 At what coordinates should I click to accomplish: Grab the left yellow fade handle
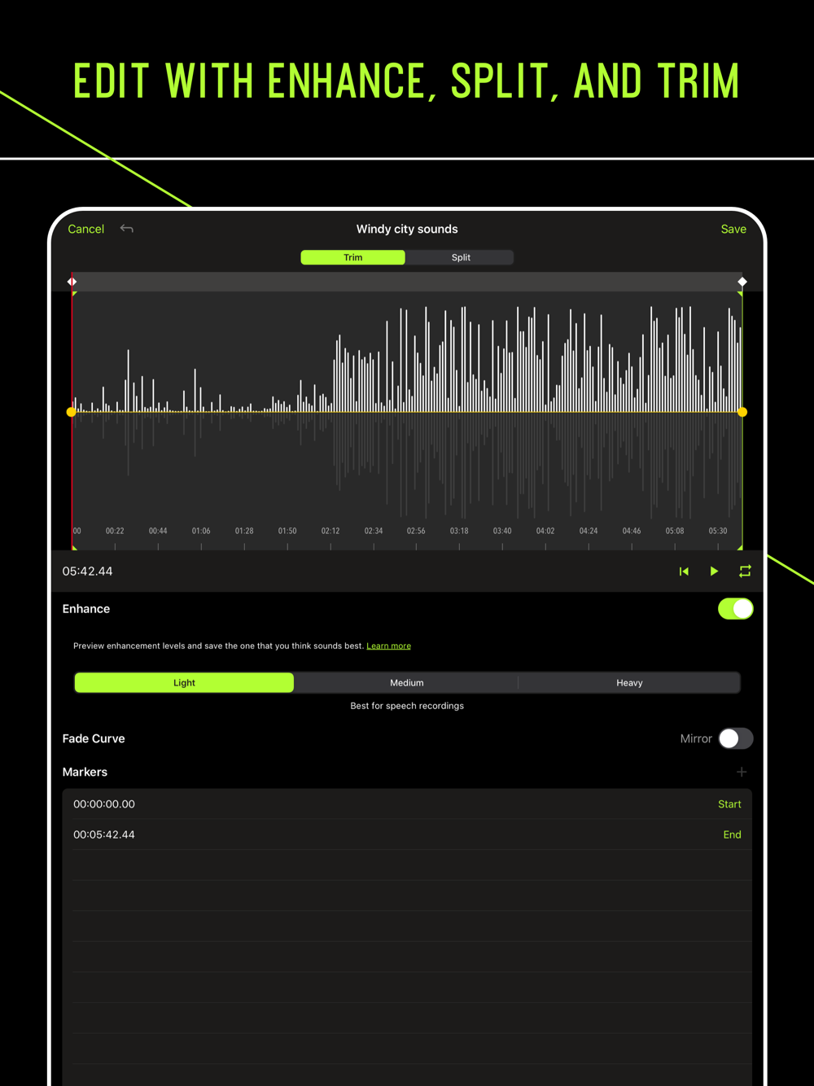click(x=72, y=412)
